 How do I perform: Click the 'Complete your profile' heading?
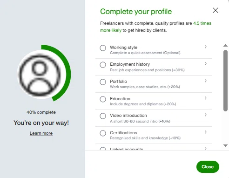click(x=136, y=12)
